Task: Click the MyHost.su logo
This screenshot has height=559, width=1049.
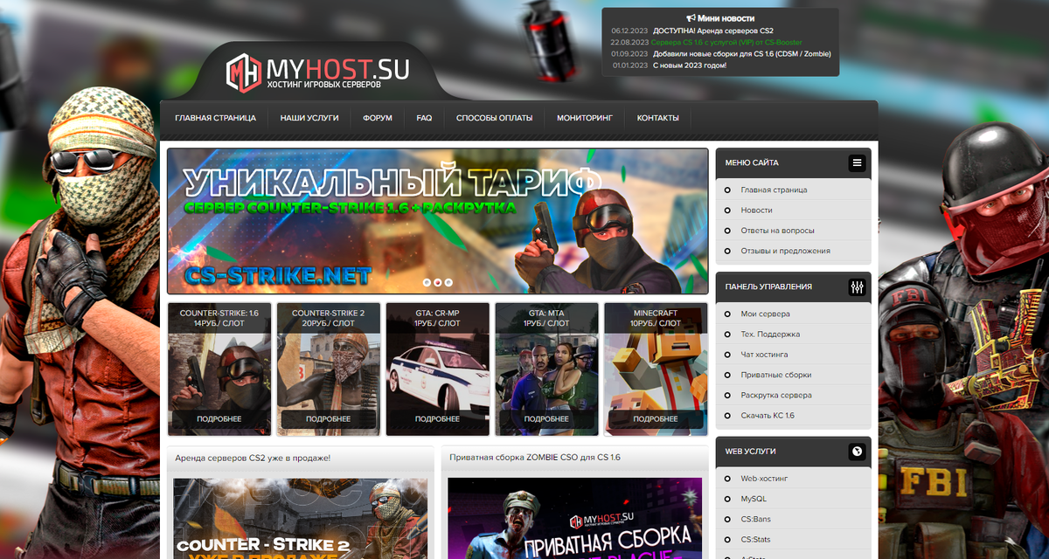Action: pyautogui.click(x=317, y=73)
